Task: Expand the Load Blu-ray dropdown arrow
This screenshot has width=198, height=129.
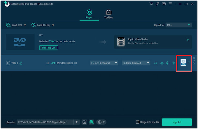Action: pyautogui.click(x=53, y=25)
